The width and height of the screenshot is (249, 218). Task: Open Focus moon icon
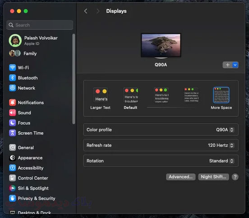click(x=12, y=123)
